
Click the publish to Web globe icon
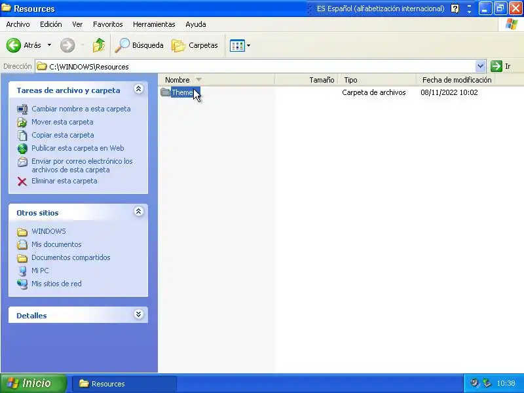pos(22,149)
